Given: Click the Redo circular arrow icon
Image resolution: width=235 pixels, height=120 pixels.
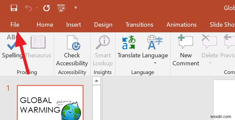Looking at the screenshot, I should pos(46,8).
